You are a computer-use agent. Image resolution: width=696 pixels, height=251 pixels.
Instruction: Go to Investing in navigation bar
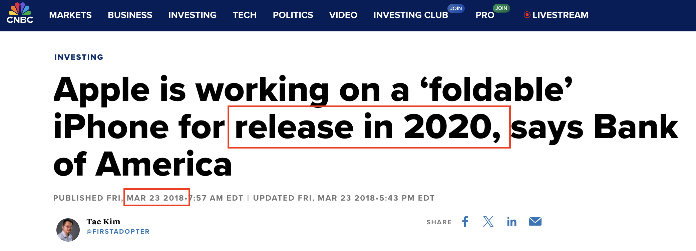192,15
